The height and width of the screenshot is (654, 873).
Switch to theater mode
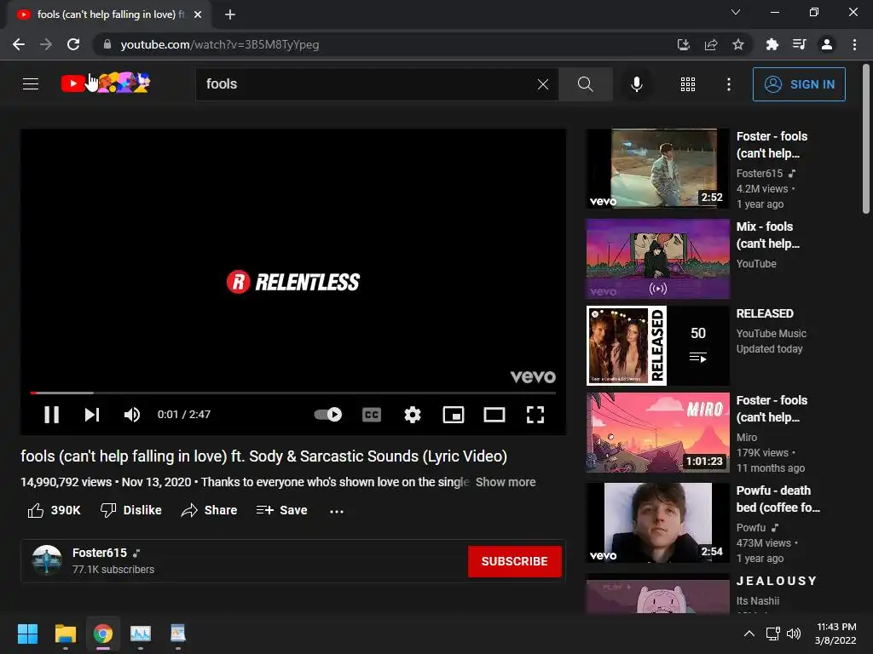(x=494, y=415)
